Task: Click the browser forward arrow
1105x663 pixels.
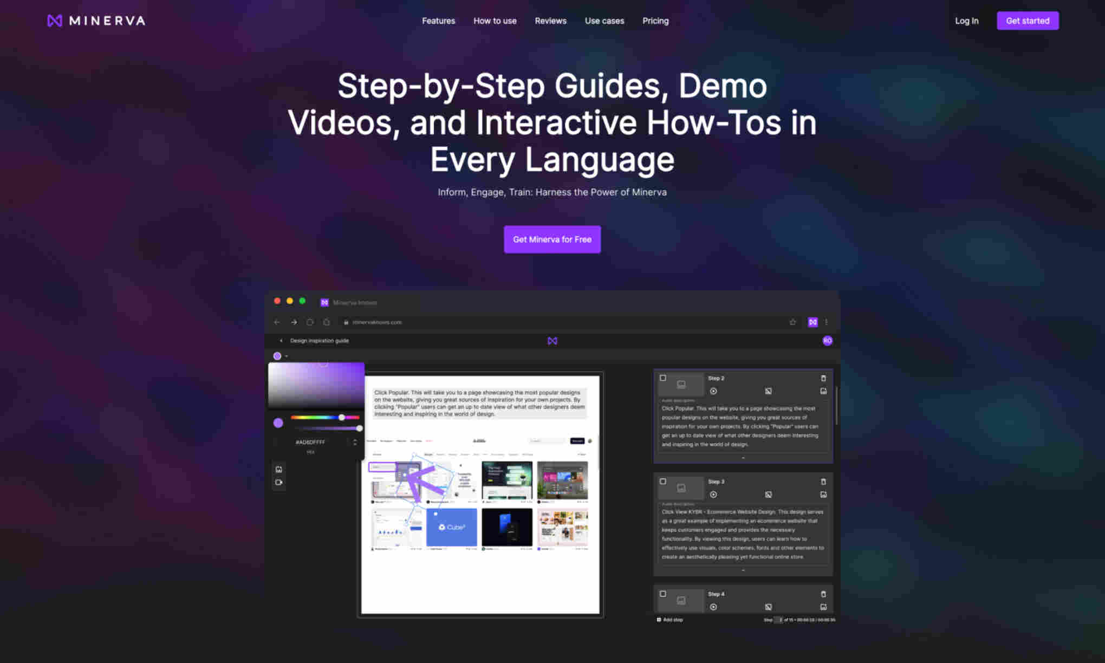Action: point(294,322)
